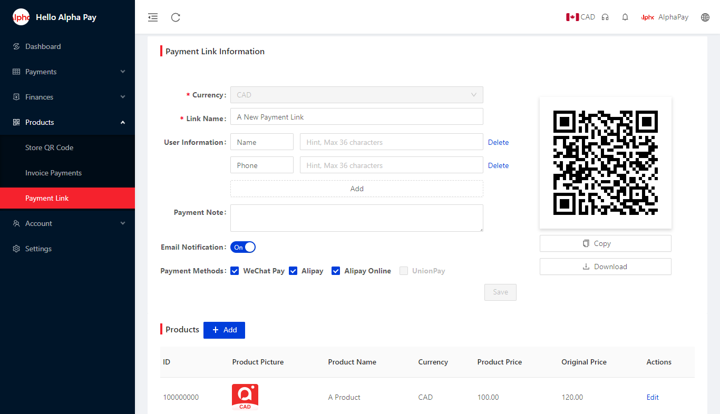This screenshot has height=414, width=720.
Task: Uncheck the Alipay Online checkbox
Action: point(336,271)
